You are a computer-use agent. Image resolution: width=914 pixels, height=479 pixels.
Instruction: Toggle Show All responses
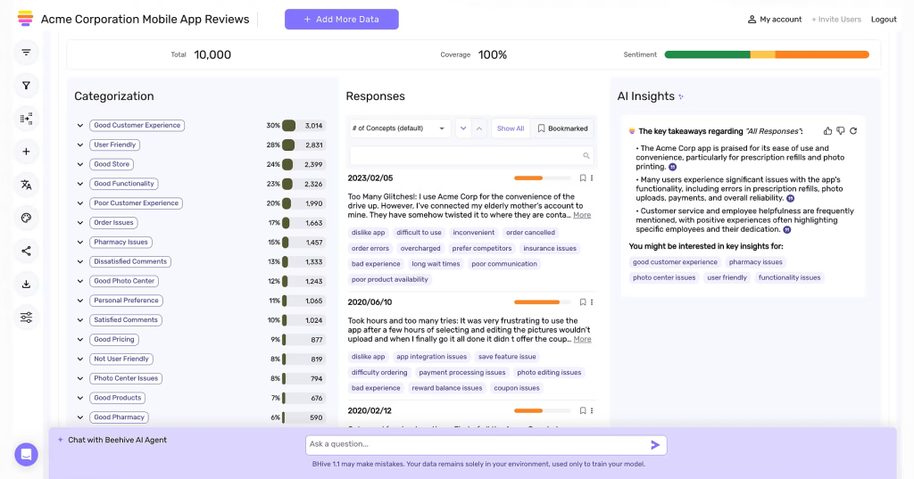coord(511,128)
